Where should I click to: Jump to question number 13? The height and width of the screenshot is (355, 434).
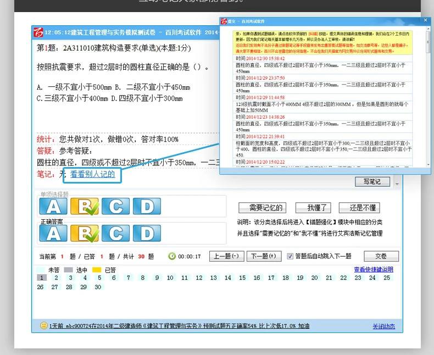click(213, 278)
